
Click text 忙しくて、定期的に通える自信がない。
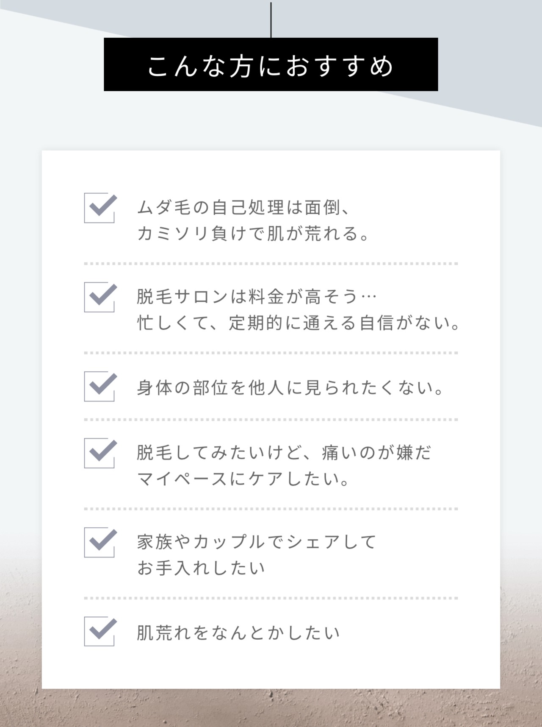click(x=298, y=323)
